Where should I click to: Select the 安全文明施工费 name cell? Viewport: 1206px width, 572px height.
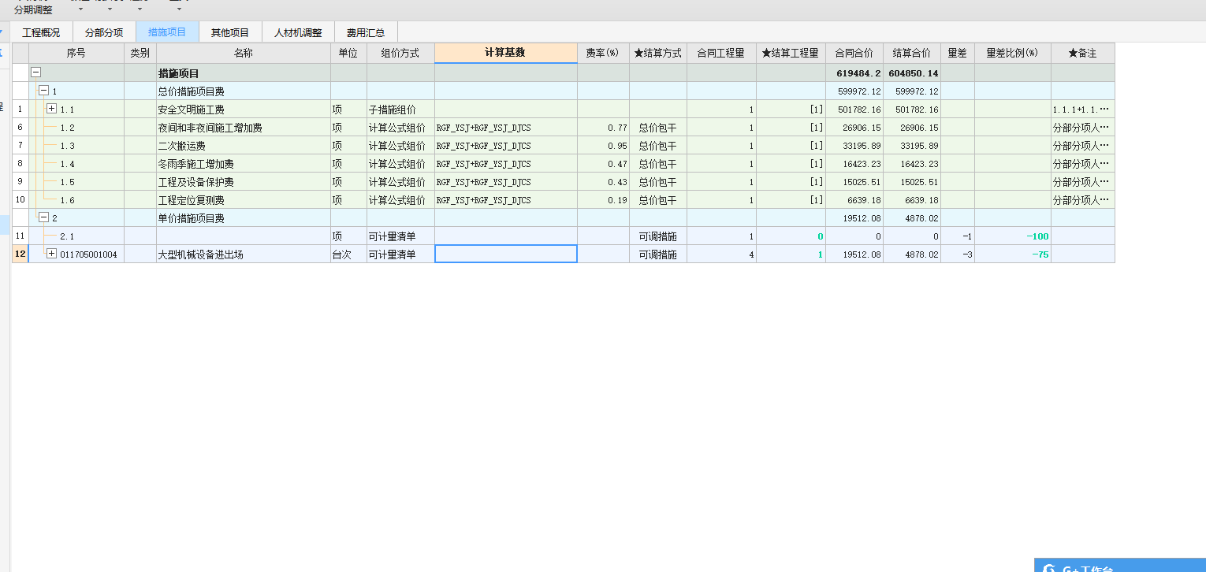pos(244,109)
